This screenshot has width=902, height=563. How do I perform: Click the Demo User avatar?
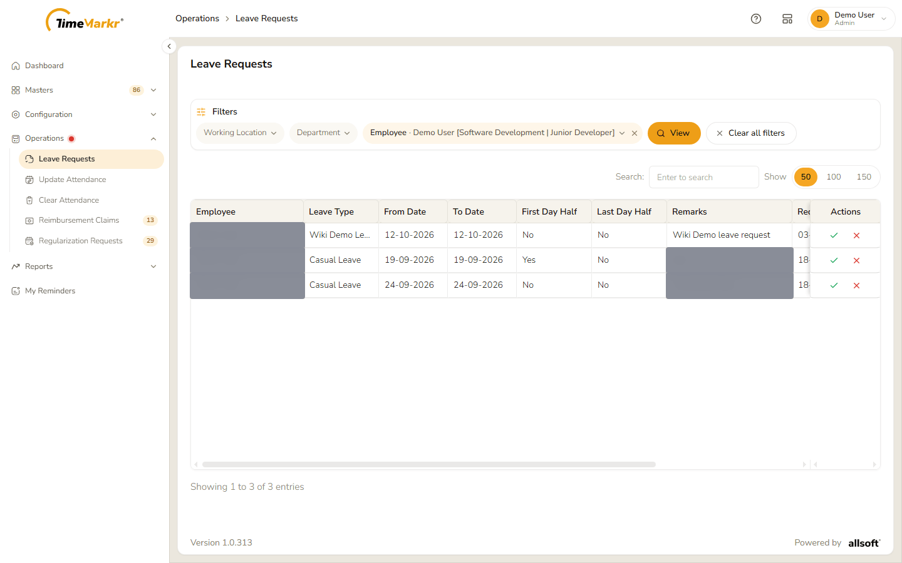point(819,19)
